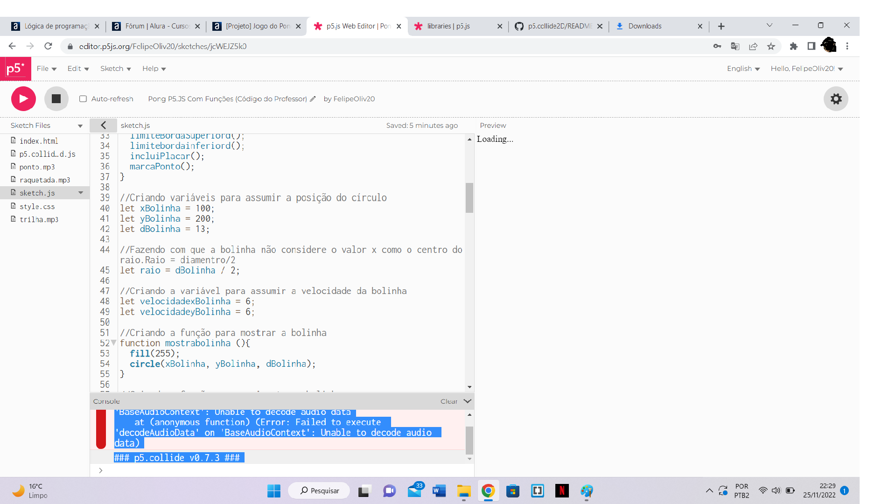Click the Settings gear icon
Viewport: 896px width, 504px height.
coord(836,98)
